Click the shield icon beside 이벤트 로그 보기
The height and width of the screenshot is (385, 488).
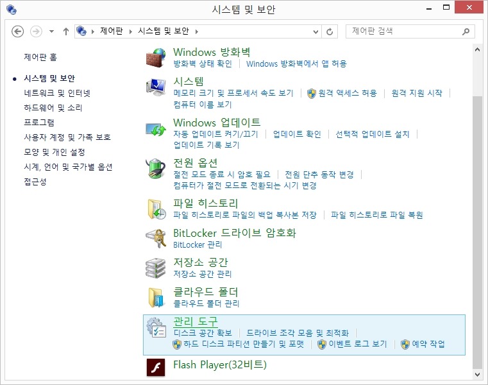click(322, 345)
